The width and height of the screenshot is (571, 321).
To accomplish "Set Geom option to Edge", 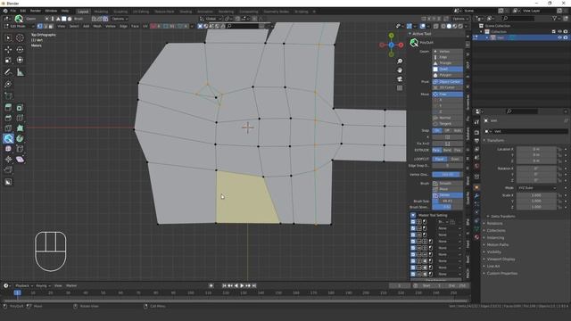I will pos(448,57).
